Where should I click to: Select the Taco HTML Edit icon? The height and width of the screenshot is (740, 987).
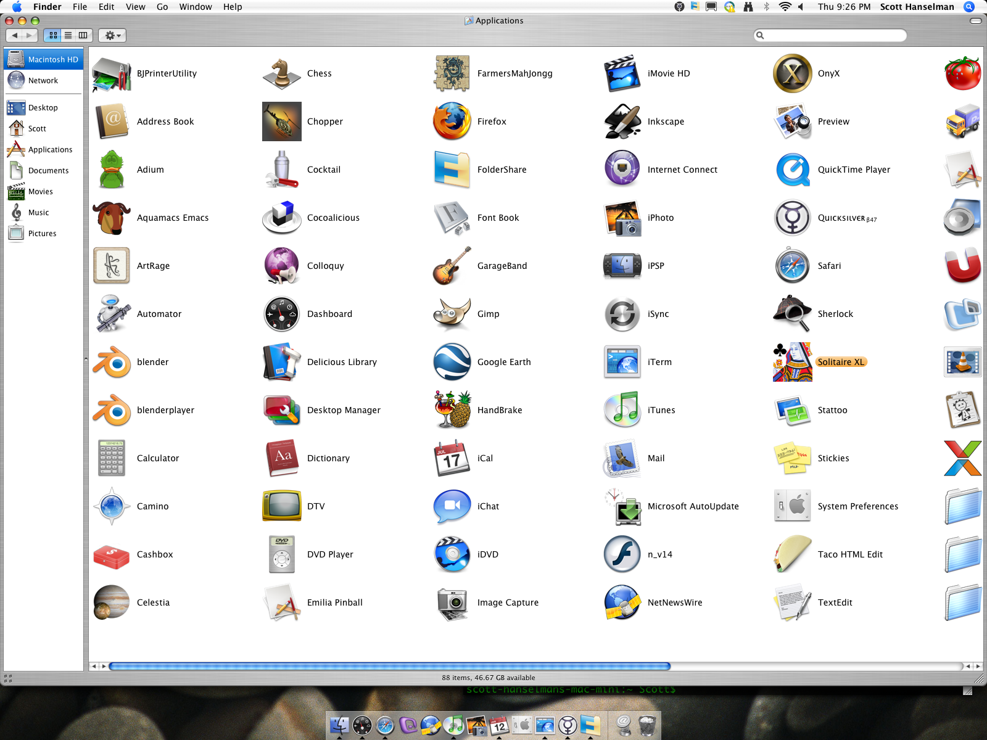coord(793,554)
